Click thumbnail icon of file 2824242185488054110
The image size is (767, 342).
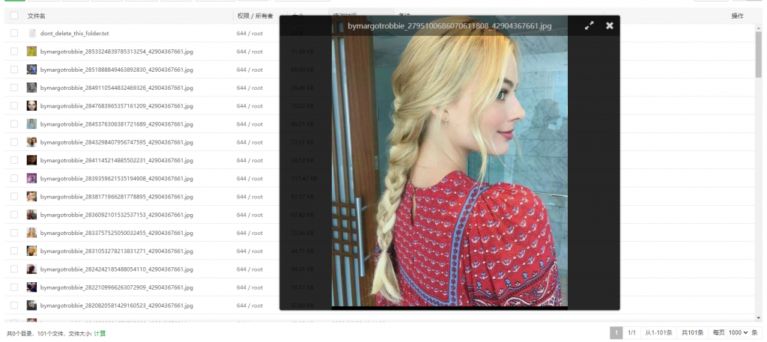point(31,269)
